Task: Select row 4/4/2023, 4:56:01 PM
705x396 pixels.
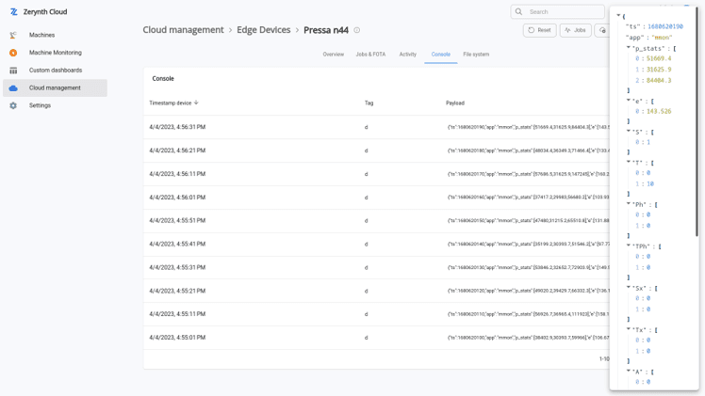Action: 377,198
